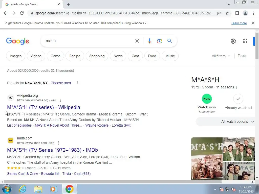Open more options for Wikipedia result
Screen dimensions: 259x194
click(x=60, y=100)
